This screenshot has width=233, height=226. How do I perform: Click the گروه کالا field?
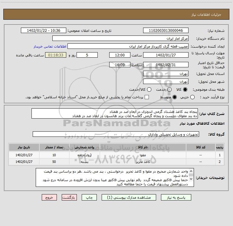coord(116,134)
